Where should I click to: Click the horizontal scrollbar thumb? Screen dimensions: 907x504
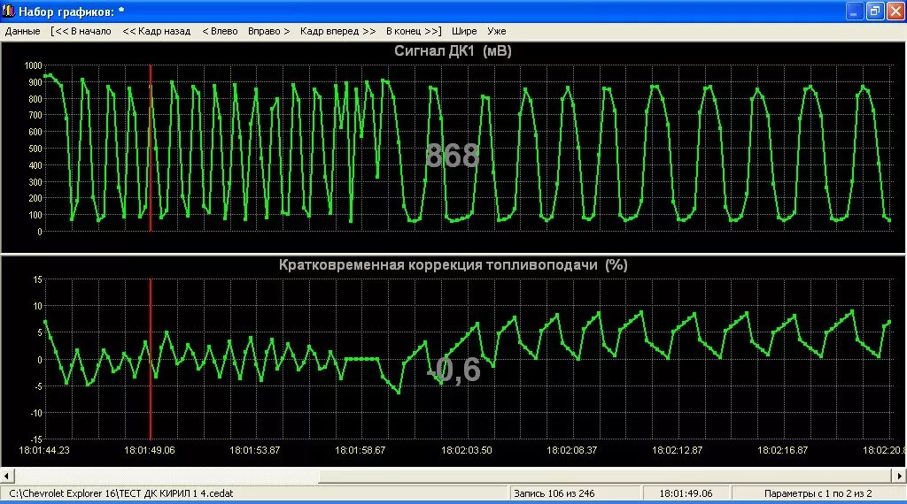click(604, 476)
